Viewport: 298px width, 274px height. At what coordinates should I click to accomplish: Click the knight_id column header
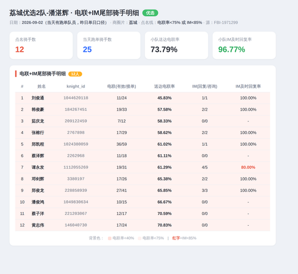click(x=76, y=86)
